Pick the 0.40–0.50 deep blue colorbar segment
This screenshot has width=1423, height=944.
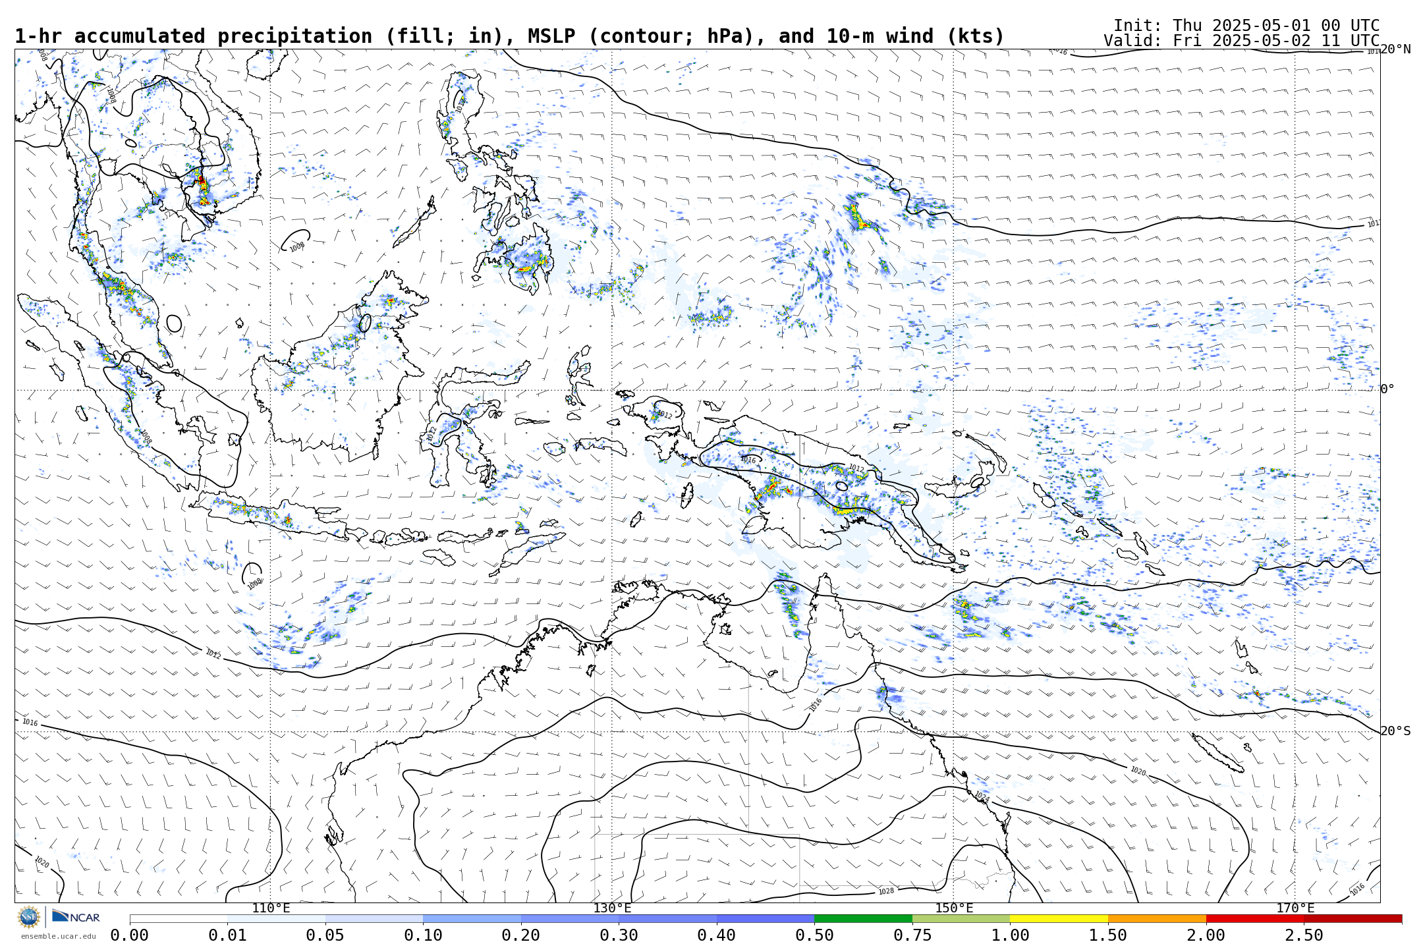click(x=766, y=918)
